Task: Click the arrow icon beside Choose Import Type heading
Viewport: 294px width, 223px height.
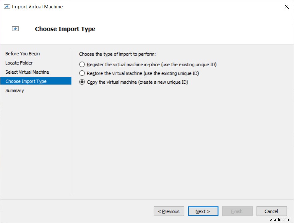Action: point(15,29)
